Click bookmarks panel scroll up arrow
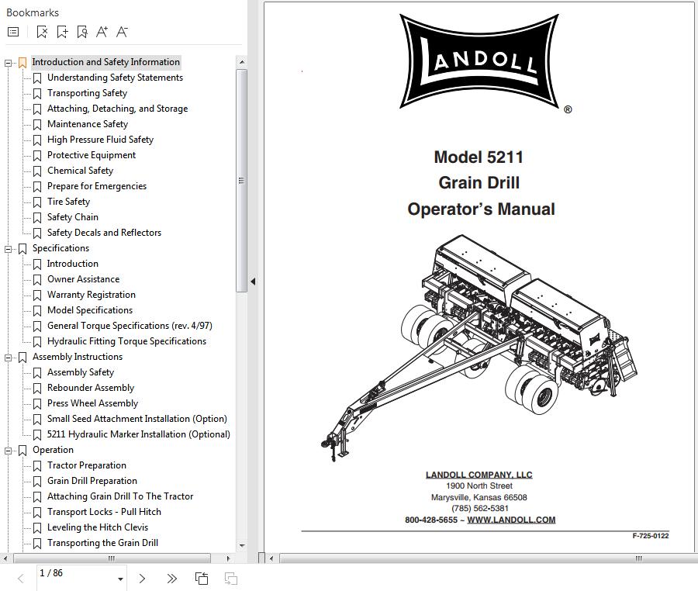Viewport: 698px width, 591px height. [x=242, y=62]
